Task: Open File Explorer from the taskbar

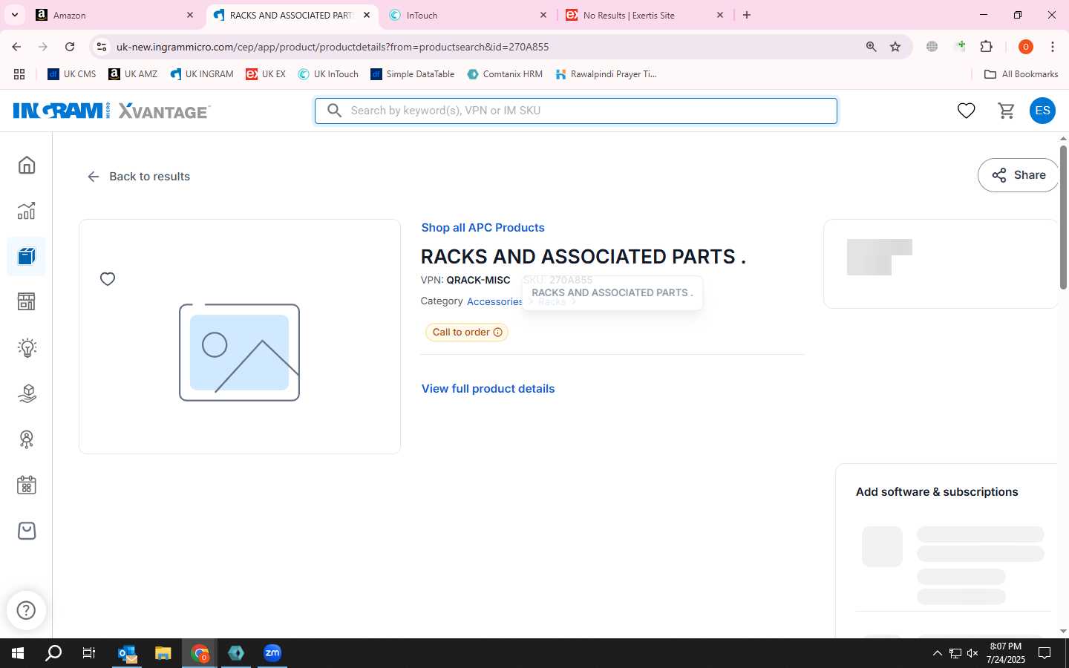Action: pos(163,653)
